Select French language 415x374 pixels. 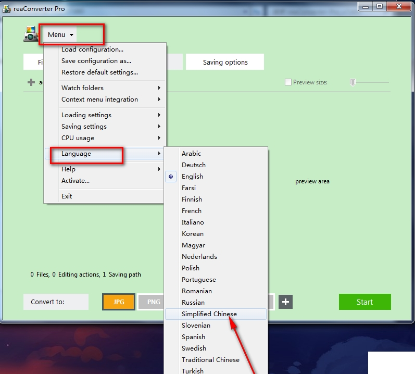tap(216, 211)
